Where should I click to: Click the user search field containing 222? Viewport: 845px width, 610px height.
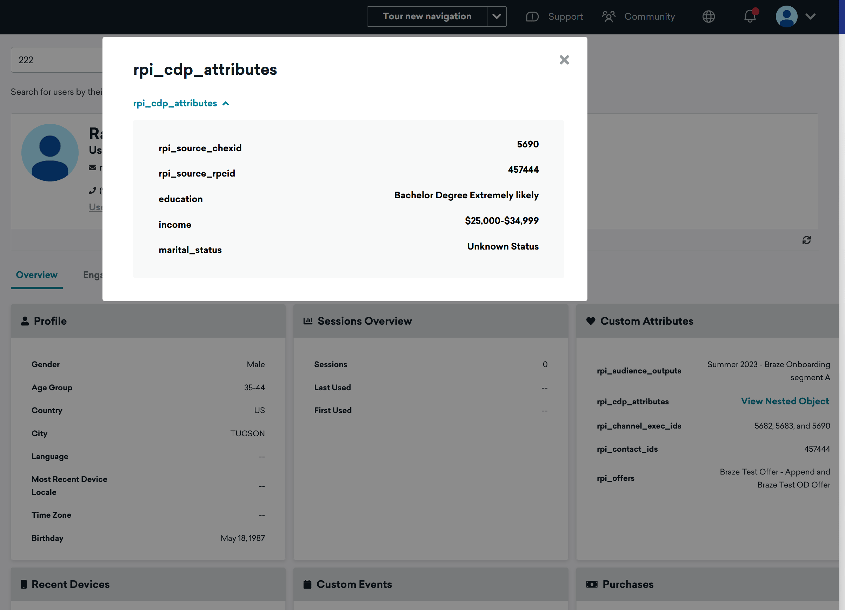coord(56,60)
